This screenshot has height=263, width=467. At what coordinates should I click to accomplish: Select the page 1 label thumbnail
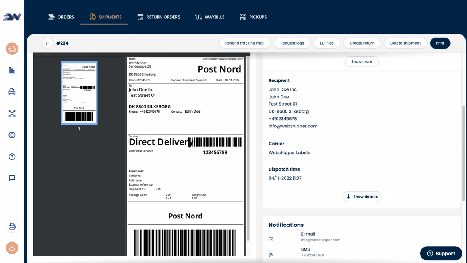point(79,93)
